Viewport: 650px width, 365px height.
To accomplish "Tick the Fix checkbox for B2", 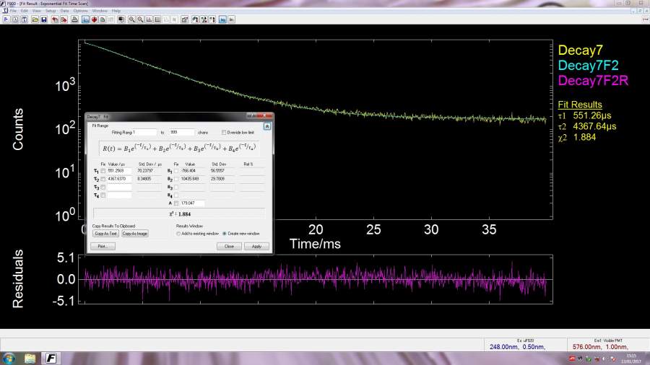I will pyautogui.click(x=175, y=179).
